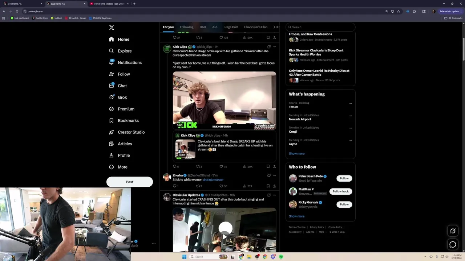Show more trends under What's happening

[296, 154]
